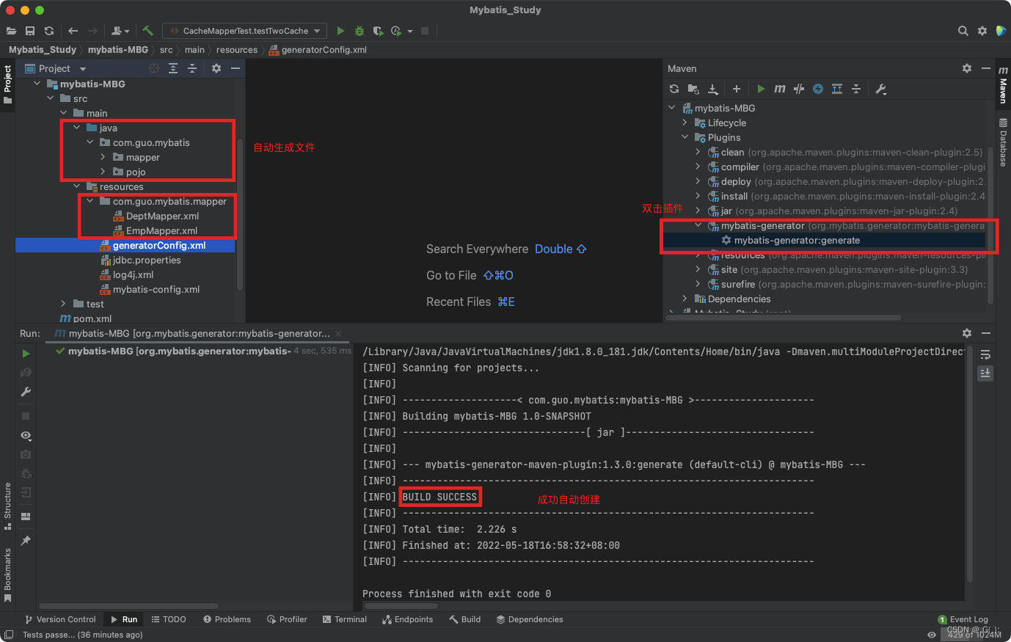
Task: Click Select Opened File target icon in Project panel
Action: [154, 68]
